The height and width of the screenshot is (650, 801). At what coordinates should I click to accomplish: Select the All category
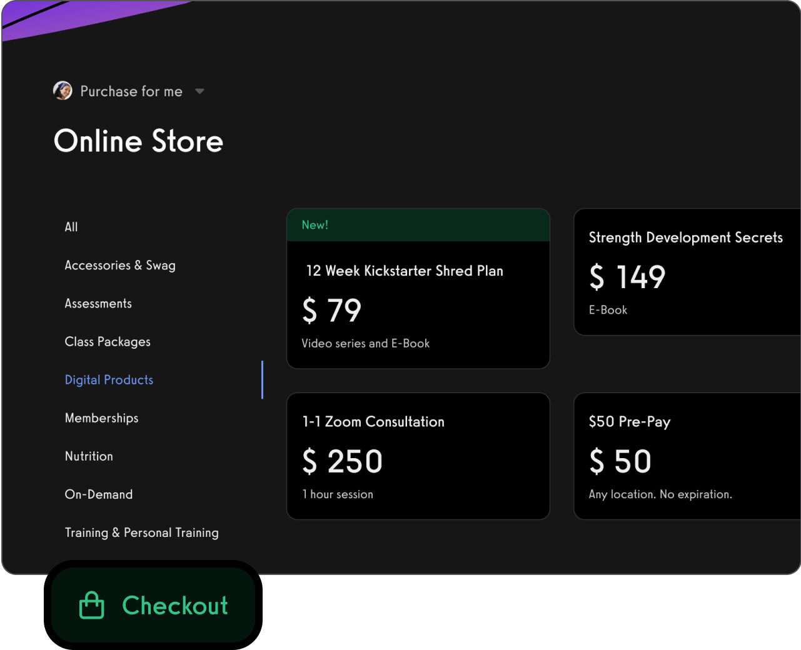[x=71, y=227]
